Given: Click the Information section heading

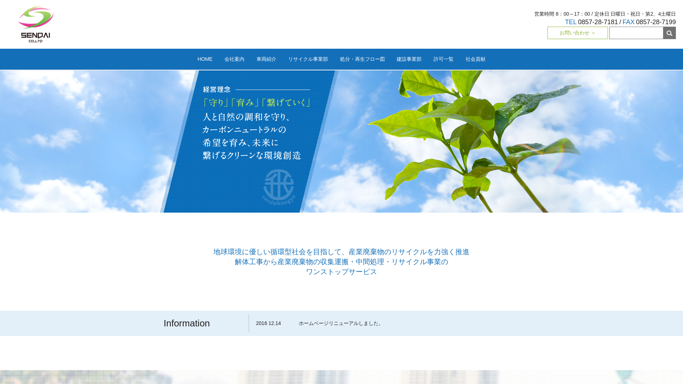Looking at the screenshot, I should (x=186, y=323).
